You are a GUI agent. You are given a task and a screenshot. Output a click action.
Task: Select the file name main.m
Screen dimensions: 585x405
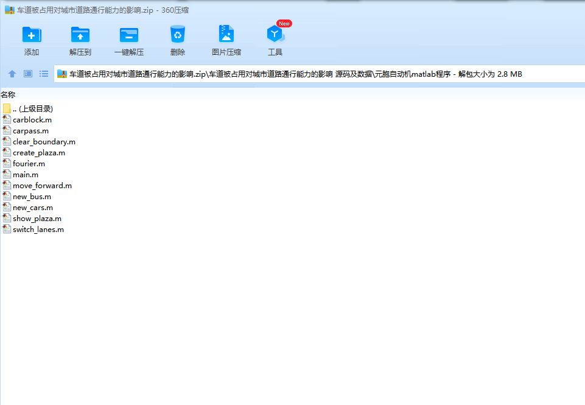pyautogui.click(x=26, y=175)
